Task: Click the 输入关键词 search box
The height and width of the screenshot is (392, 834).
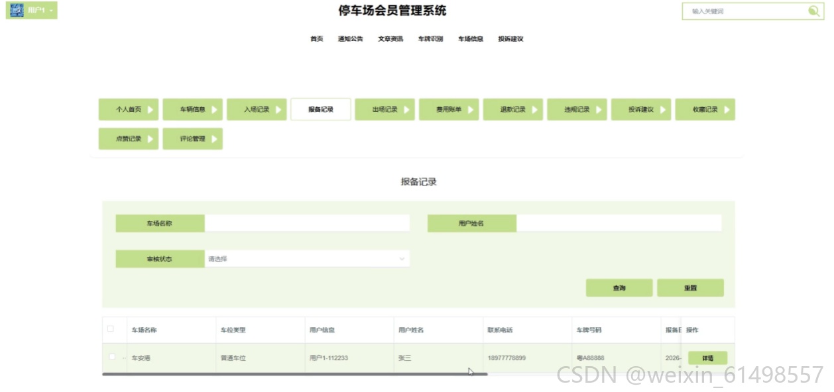Action: tap(746, 11)
